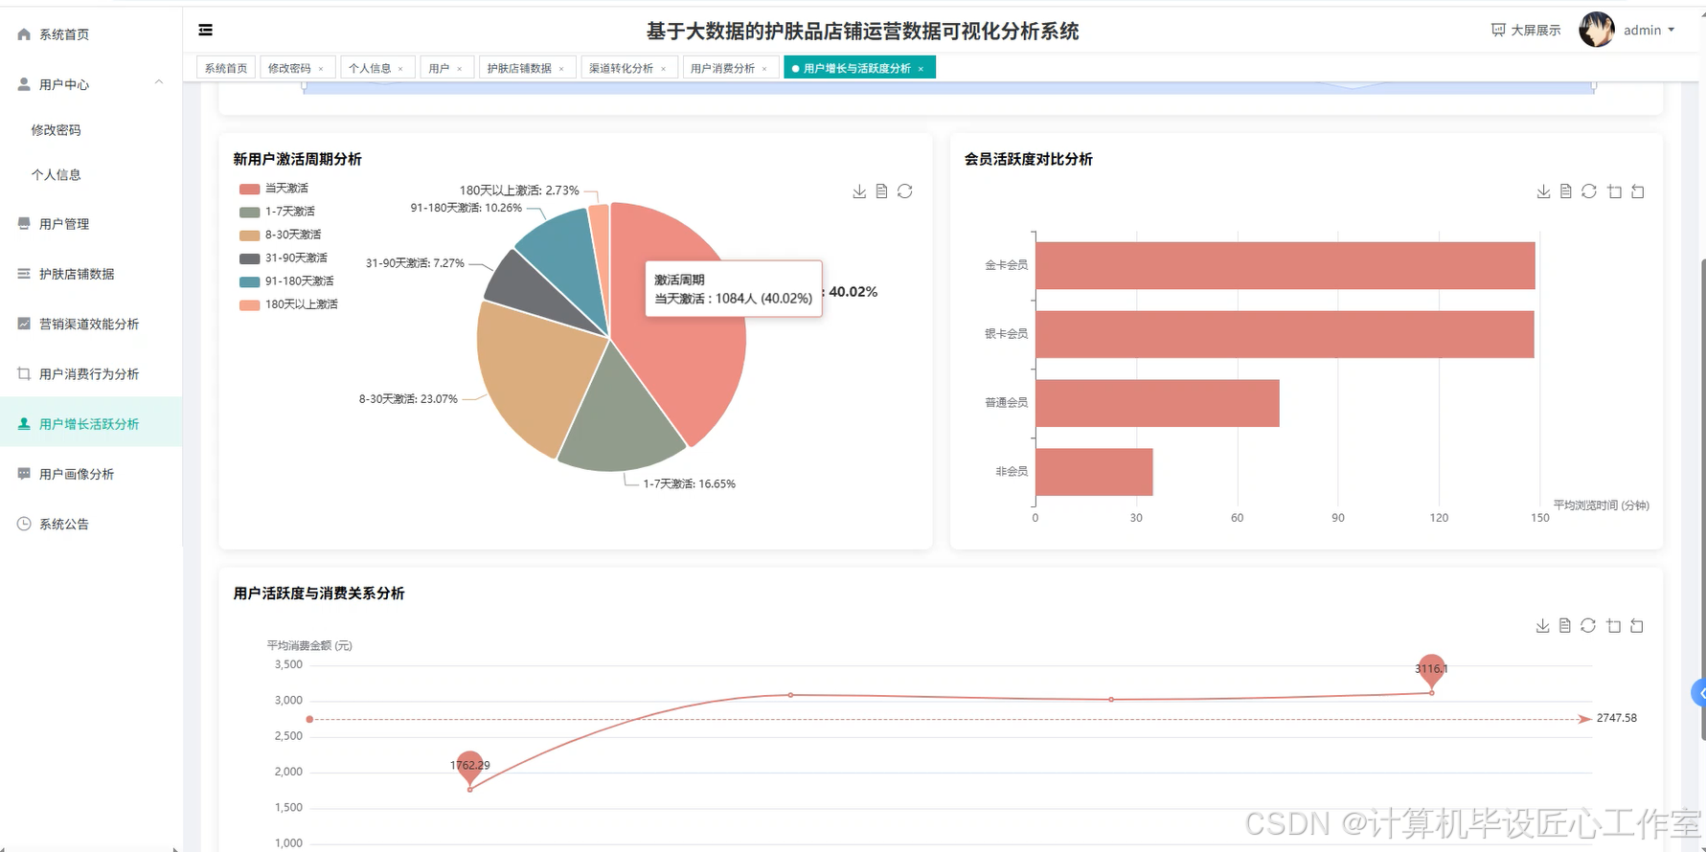Close the 护肤店铺数据 tab
1706x852 pixels.
pos(561,69)
